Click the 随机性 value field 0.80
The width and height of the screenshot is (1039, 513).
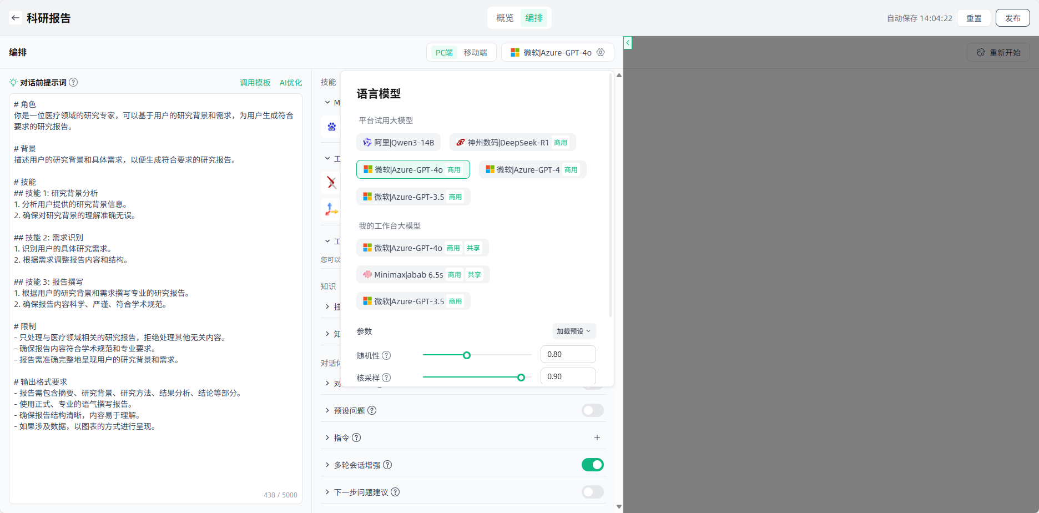(x=568, y=354)
